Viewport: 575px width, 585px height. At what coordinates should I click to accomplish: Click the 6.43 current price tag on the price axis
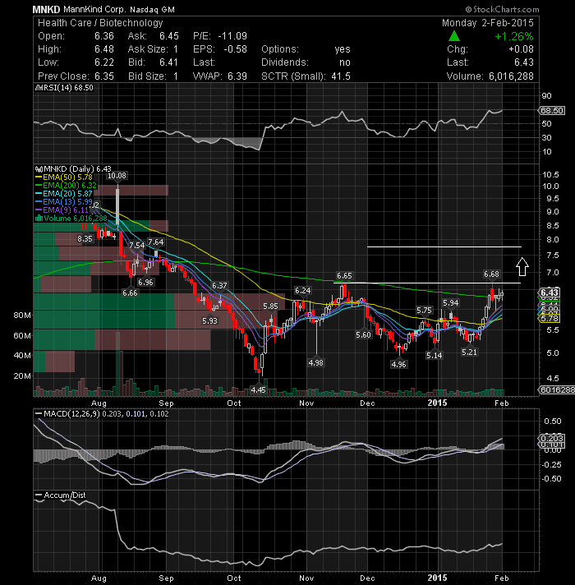[x=550, y=292]
